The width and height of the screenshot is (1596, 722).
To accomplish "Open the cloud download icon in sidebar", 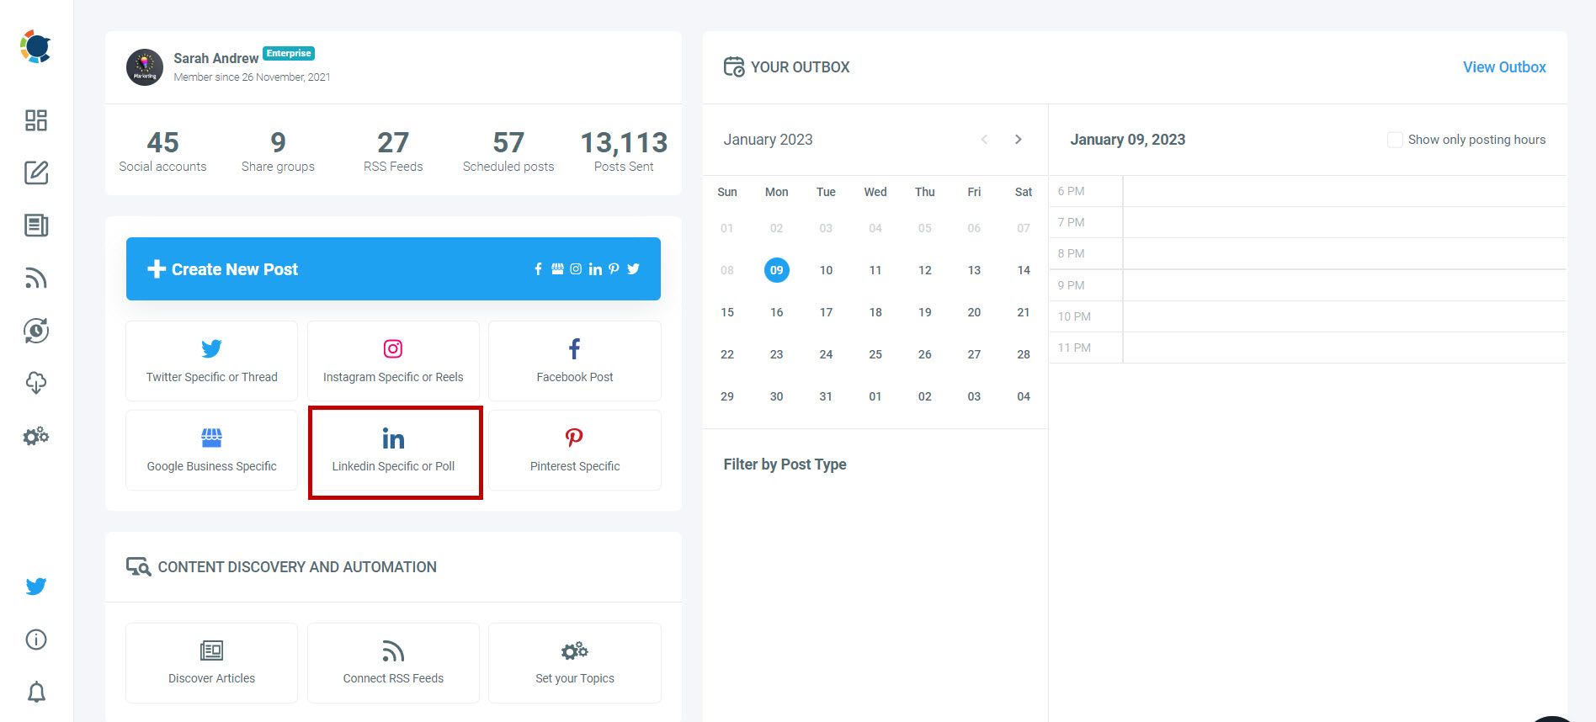I will pos(36,384).
